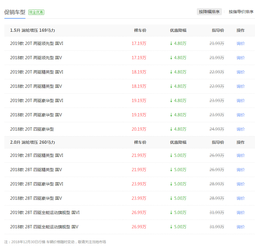Sort by guide price using 按指导价排序
This screenshot has width=255, height=249.
pos(241,12)
